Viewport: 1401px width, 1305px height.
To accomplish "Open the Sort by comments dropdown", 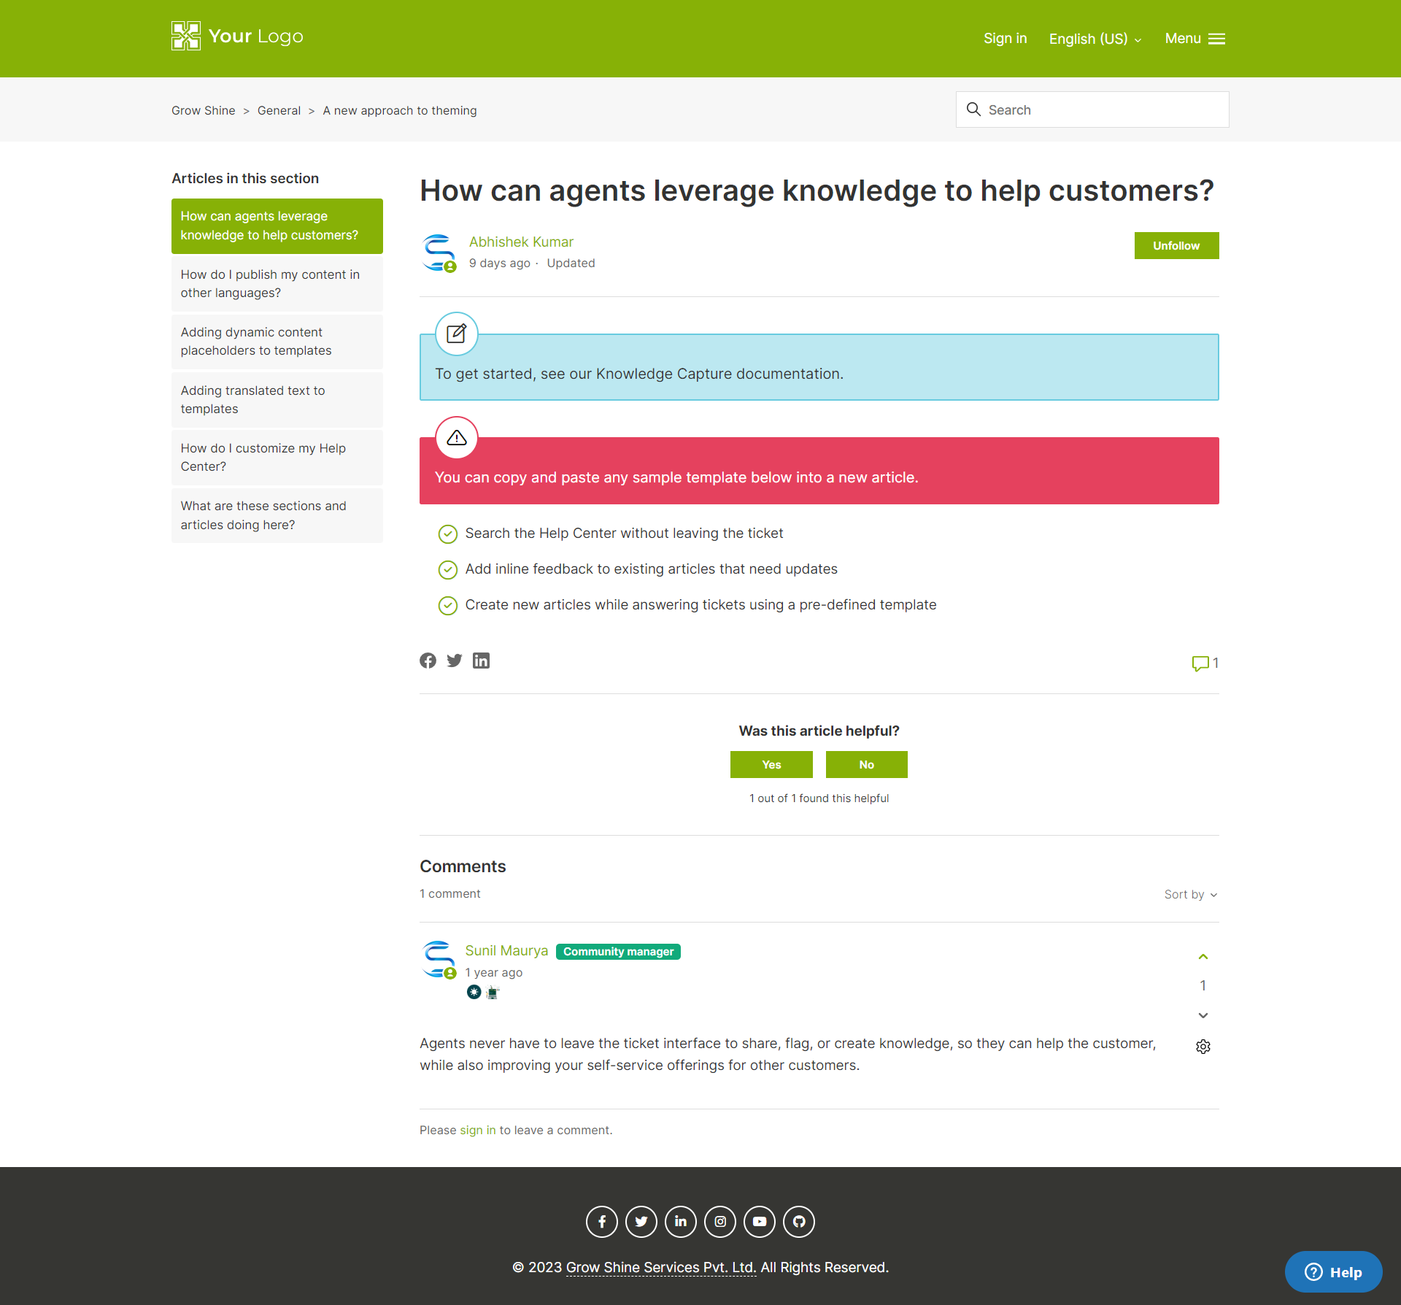I will (1190, 894).
